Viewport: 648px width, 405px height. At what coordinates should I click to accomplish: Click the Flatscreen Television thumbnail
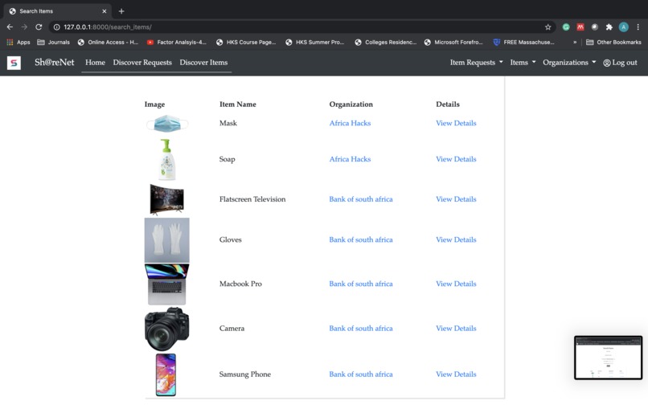[167, 199]
